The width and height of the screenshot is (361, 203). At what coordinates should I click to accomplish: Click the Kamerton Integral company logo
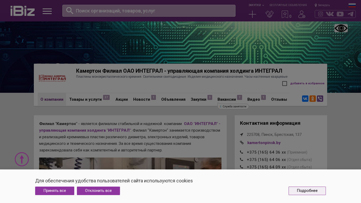tap(52, 78)
